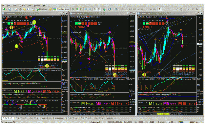Viewport: 205px width, 124px height.
Task: Open the Templates icon
Action: pyautogui.click(x=115, y=9)
